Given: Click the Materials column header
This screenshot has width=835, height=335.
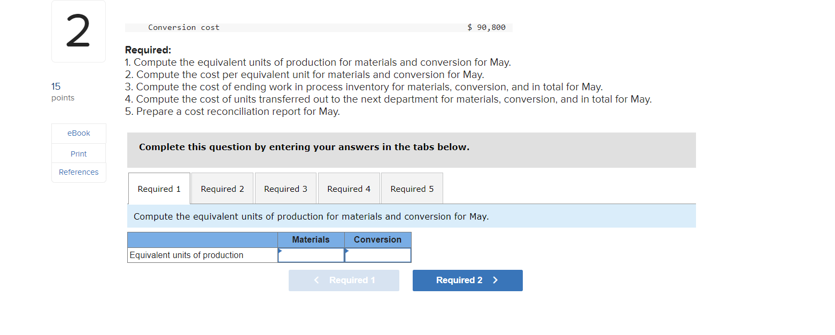Looking at the screenshot, I should point(311,240).
